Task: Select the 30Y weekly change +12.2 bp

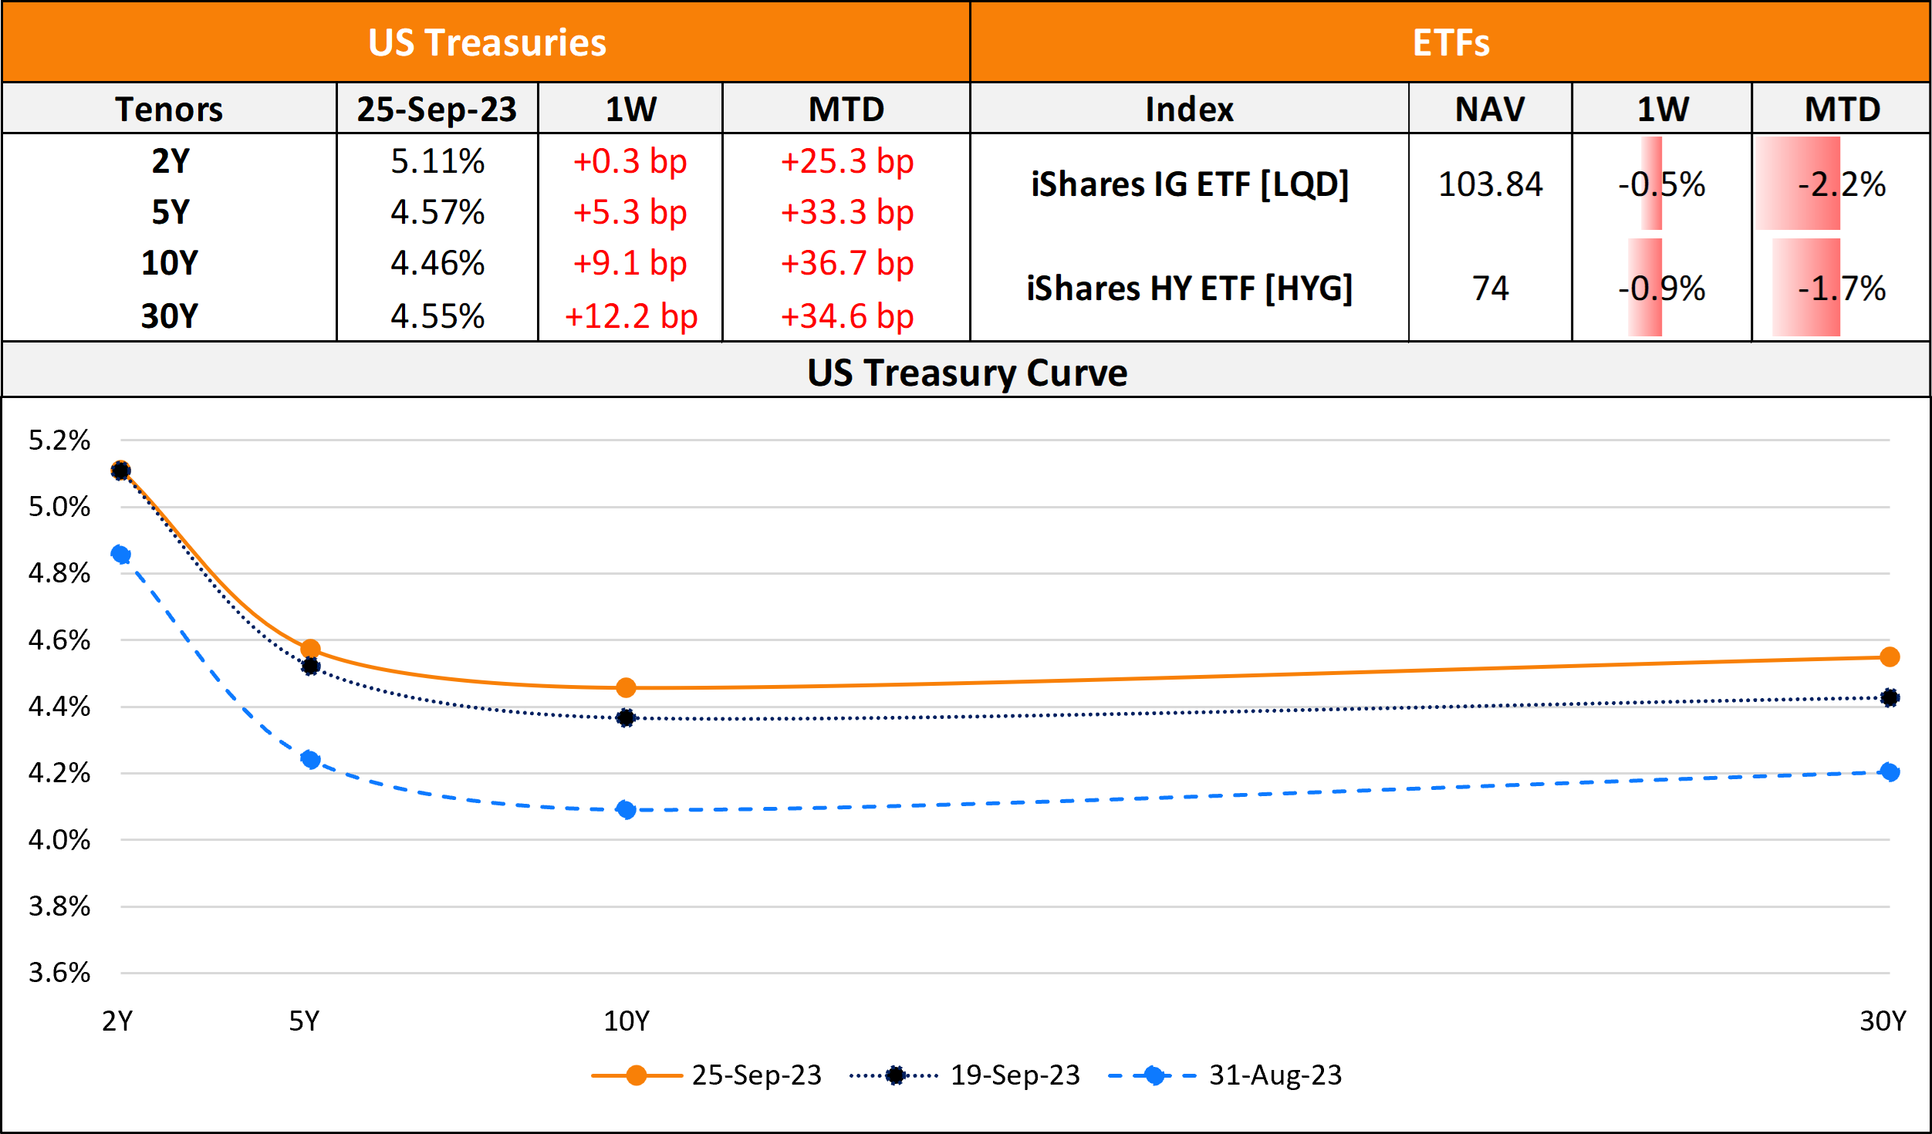Action: coord(630,316)
